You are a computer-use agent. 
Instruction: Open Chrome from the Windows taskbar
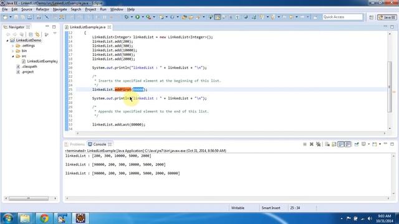[x=44, y=218]
